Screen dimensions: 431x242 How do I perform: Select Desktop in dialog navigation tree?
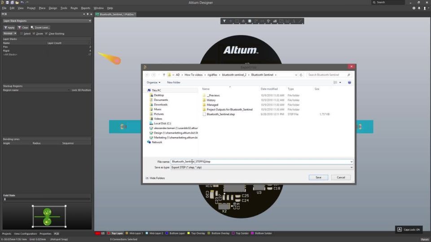pyautogui.click(x=159, y=95)
